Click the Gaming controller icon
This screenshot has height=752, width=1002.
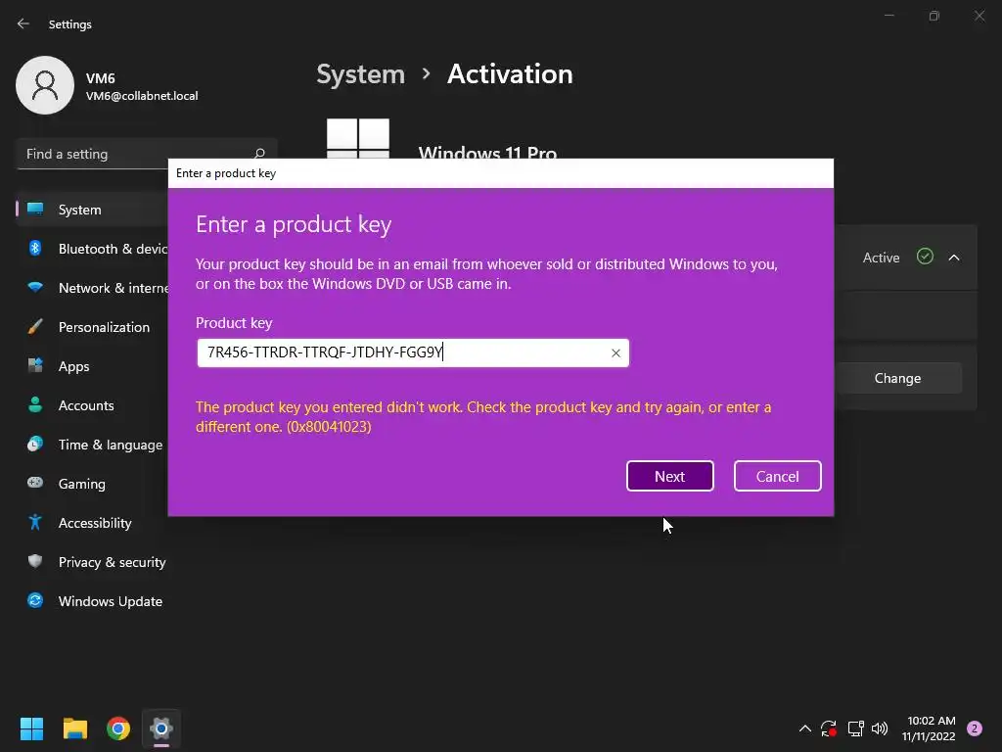pyautogui.click(x=35, y=483)
